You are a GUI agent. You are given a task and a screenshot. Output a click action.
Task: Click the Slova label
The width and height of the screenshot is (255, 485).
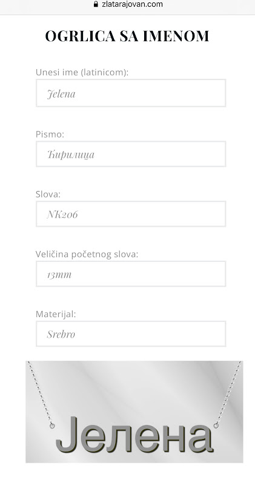[x=48, y=194]
